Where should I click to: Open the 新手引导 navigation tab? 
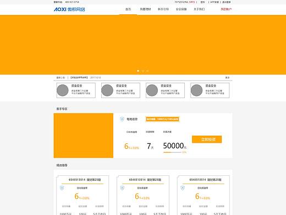pyautogui.click(x=163, y=9)
